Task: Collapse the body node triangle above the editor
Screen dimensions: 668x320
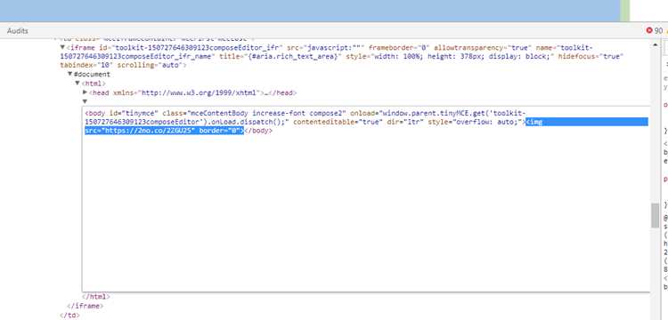Action: coord(85,101)
